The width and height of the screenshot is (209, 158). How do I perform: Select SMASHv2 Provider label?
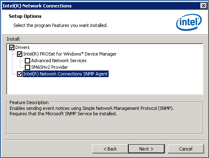[50, 67]
